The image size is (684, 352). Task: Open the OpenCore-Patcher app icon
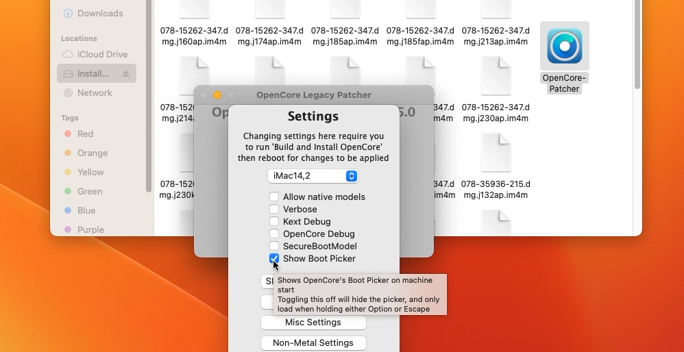tap(565, 46)
